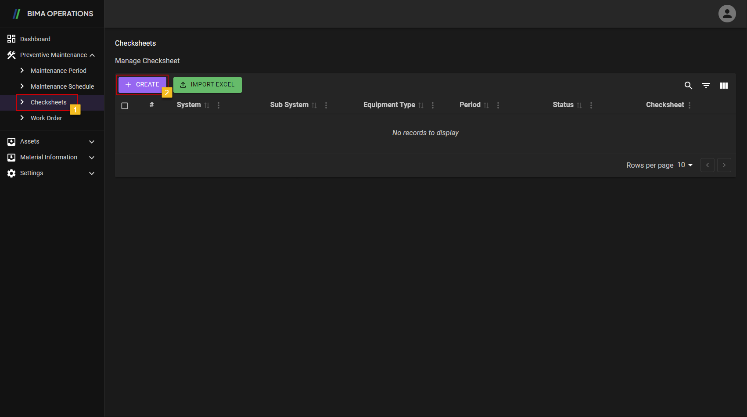
Task: Go to Work Order page
Action: coord(46,118)
